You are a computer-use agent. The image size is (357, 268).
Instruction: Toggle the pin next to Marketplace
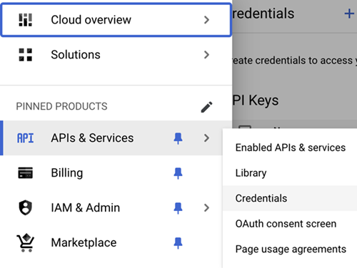[x=178, y=243]
